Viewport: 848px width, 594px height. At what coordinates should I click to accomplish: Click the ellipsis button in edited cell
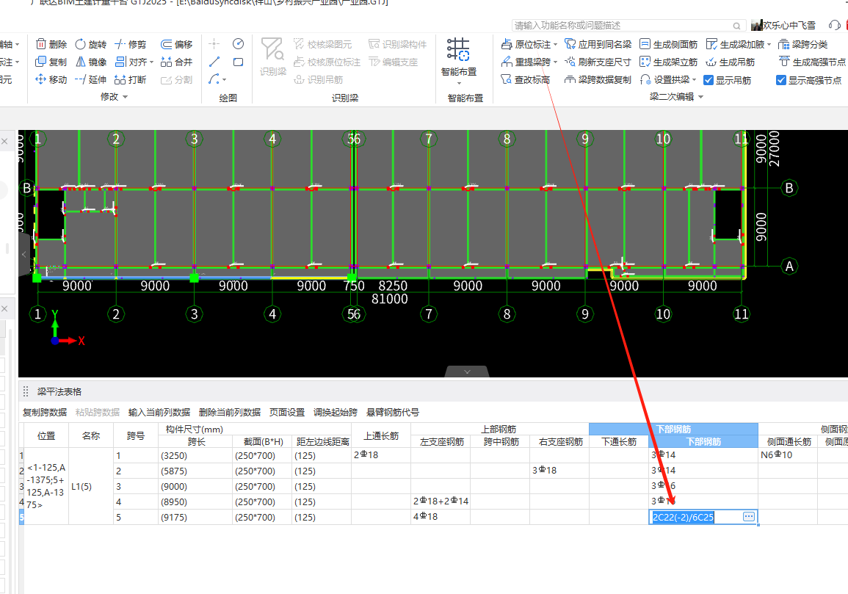748,517
